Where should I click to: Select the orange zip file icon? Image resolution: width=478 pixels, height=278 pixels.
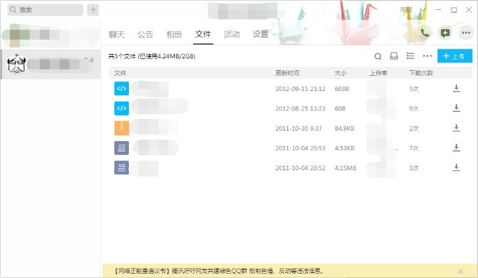coord(122,128)
